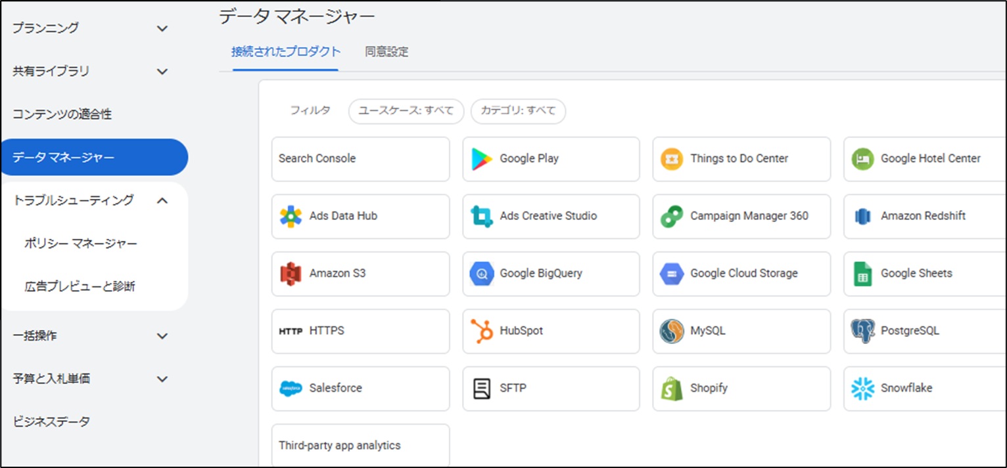Click the HubSpot logo icon
This screenshot has width=1007, height=468.
481,331
